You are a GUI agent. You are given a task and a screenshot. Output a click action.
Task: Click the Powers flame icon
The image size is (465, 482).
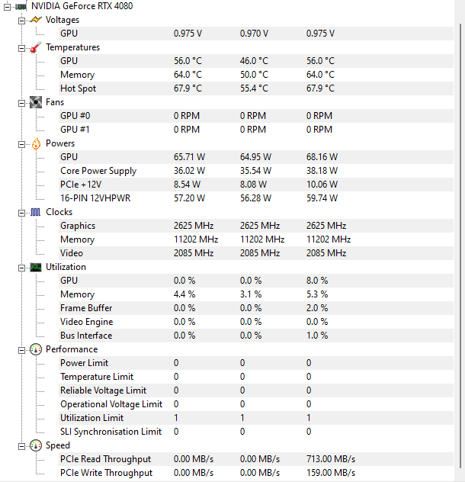click(35, 143)
